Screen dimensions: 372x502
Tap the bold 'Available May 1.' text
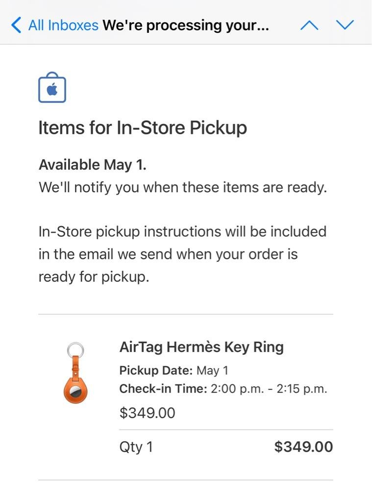pyautogui.click(x=92, y=165)
